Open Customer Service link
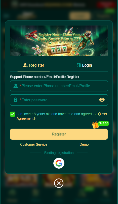The height and width of the screenshot is (204, 118). point(34,144)
